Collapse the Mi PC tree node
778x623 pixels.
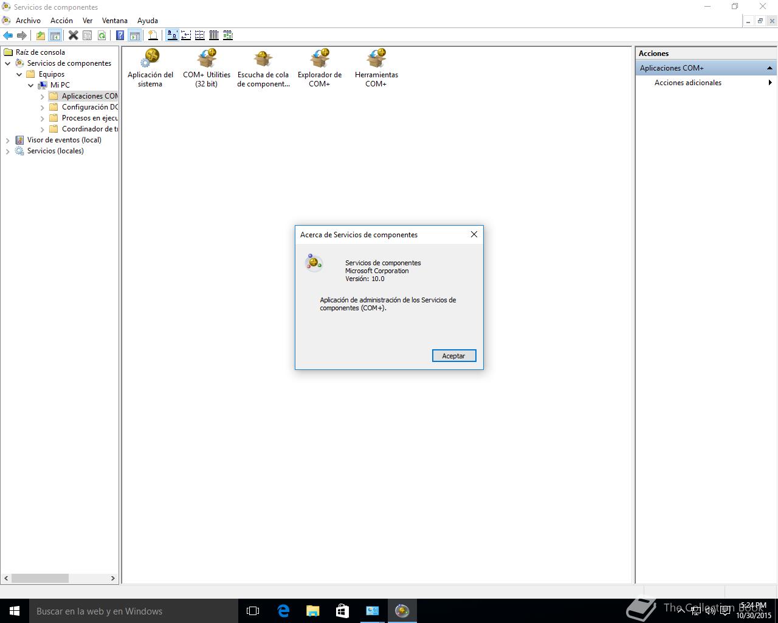point(31,85)
